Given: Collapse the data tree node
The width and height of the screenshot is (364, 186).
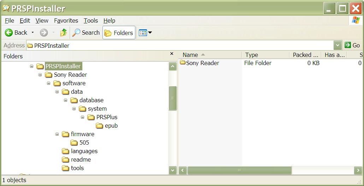Looking at the screenshot, I should pyautogui.click(x=57, y=92).
